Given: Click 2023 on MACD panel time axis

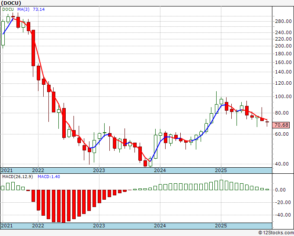Looking at the screenshot, I should click(99, 226).
